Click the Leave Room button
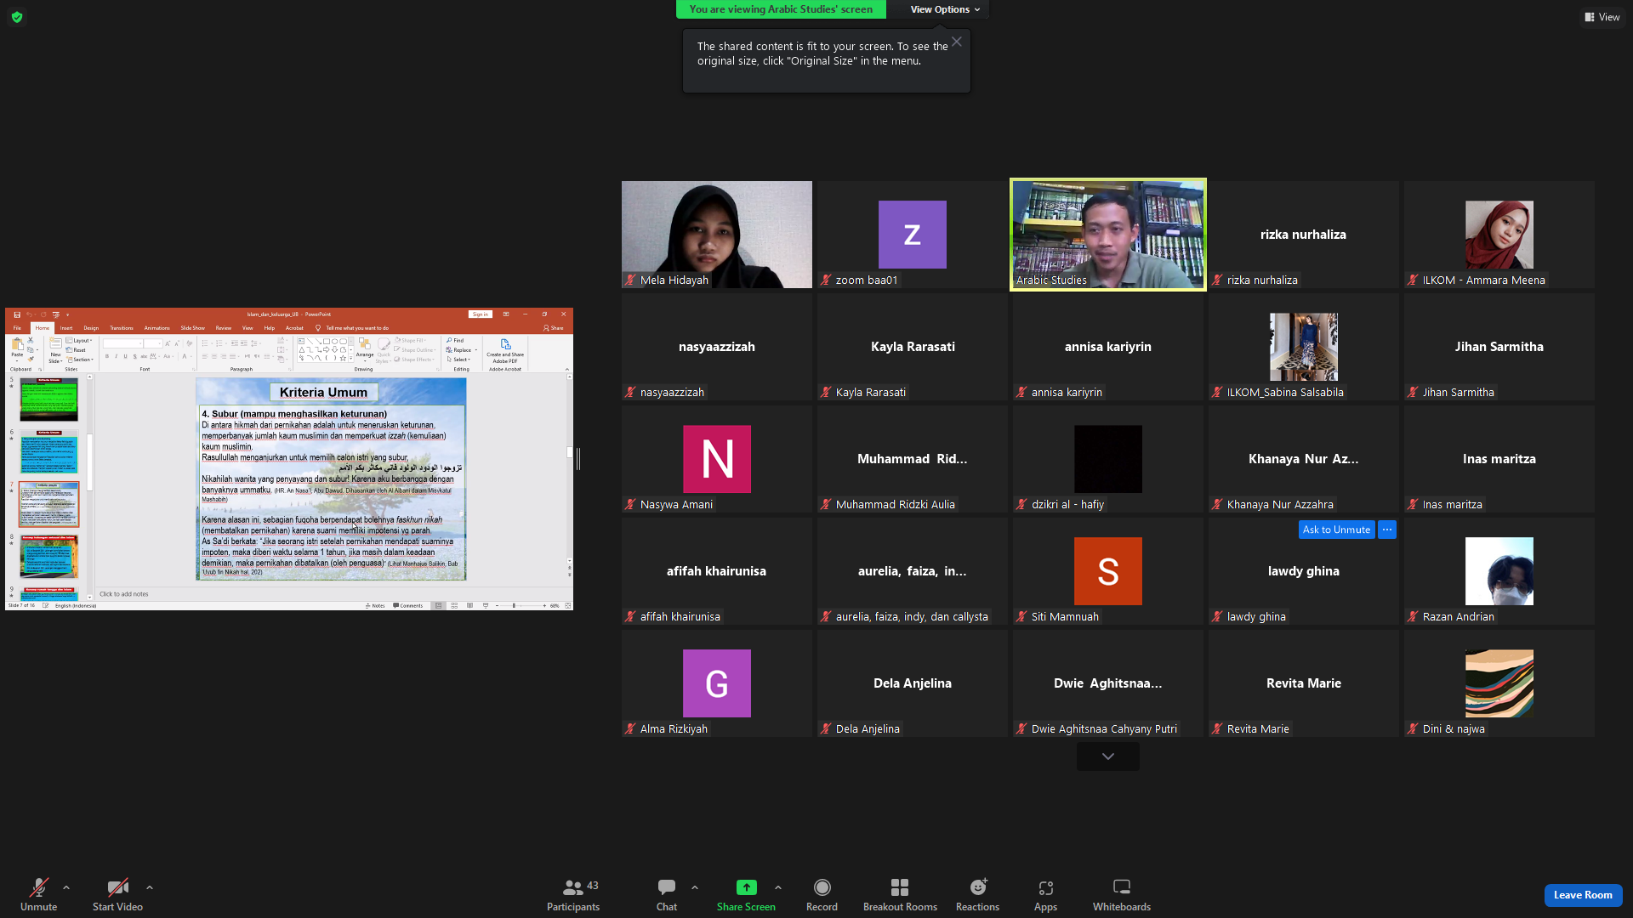This screenshot has height=918, width=1633. (x=1583, y=895)
